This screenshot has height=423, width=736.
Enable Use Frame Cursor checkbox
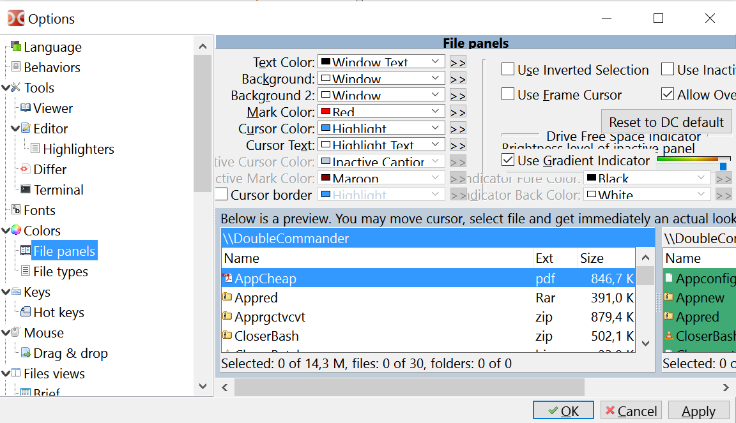pos(508,94)
